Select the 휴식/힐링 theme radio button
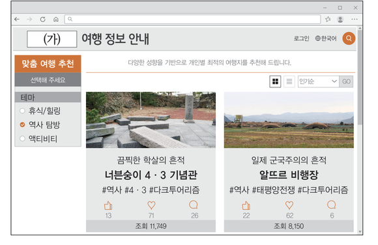Image resolution: width=378 pixels, height=245 pixels. coord(22,111)
